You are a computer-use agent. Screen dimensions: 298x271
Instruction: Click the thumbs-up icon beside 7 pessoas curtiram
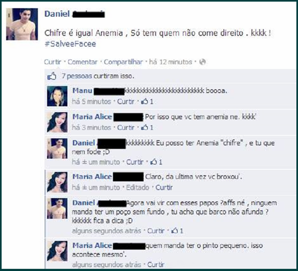click(x=51, y=76)
